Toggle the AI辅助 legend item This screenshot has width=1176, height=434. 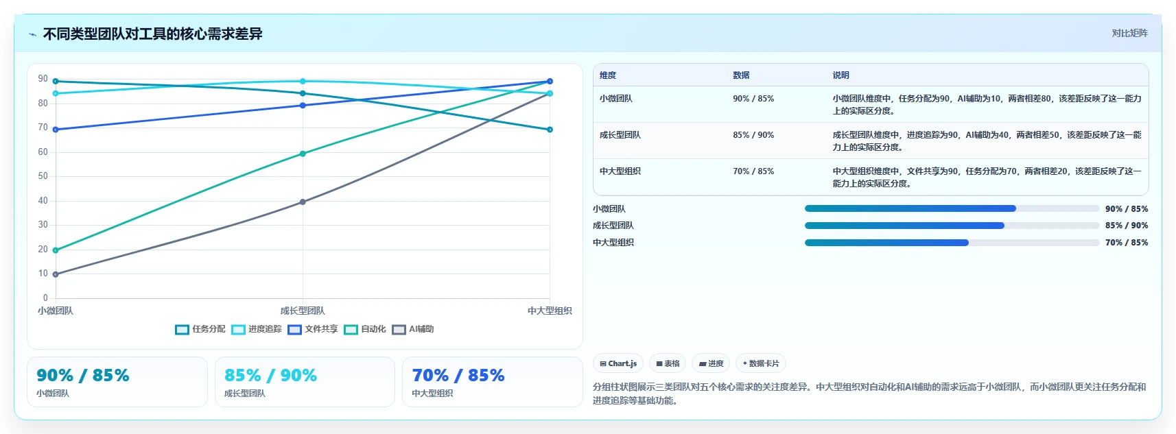(413, 329)
